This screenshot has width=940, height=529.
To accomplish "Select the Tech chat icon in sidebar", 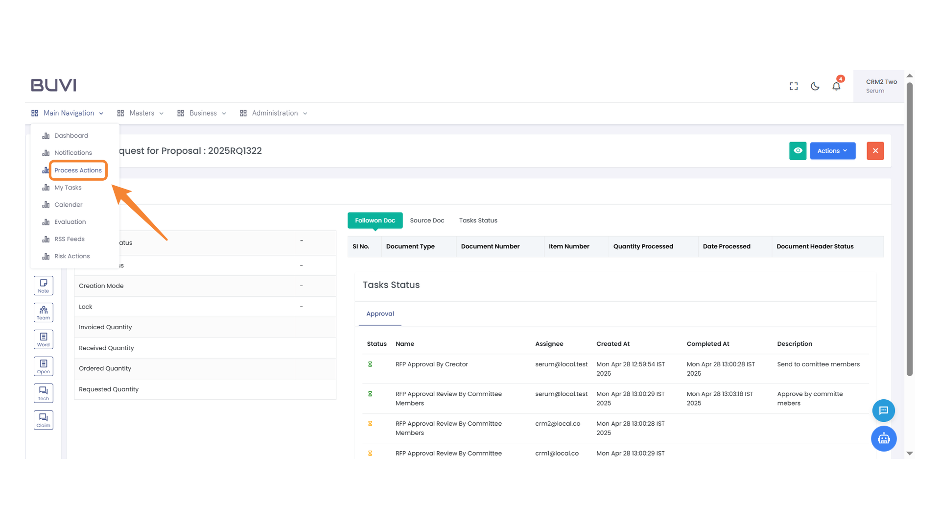I will click(43, 393).
